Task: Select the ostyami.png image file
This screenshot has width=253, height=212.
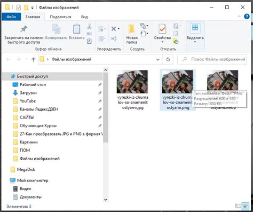Action: point(178,90)
